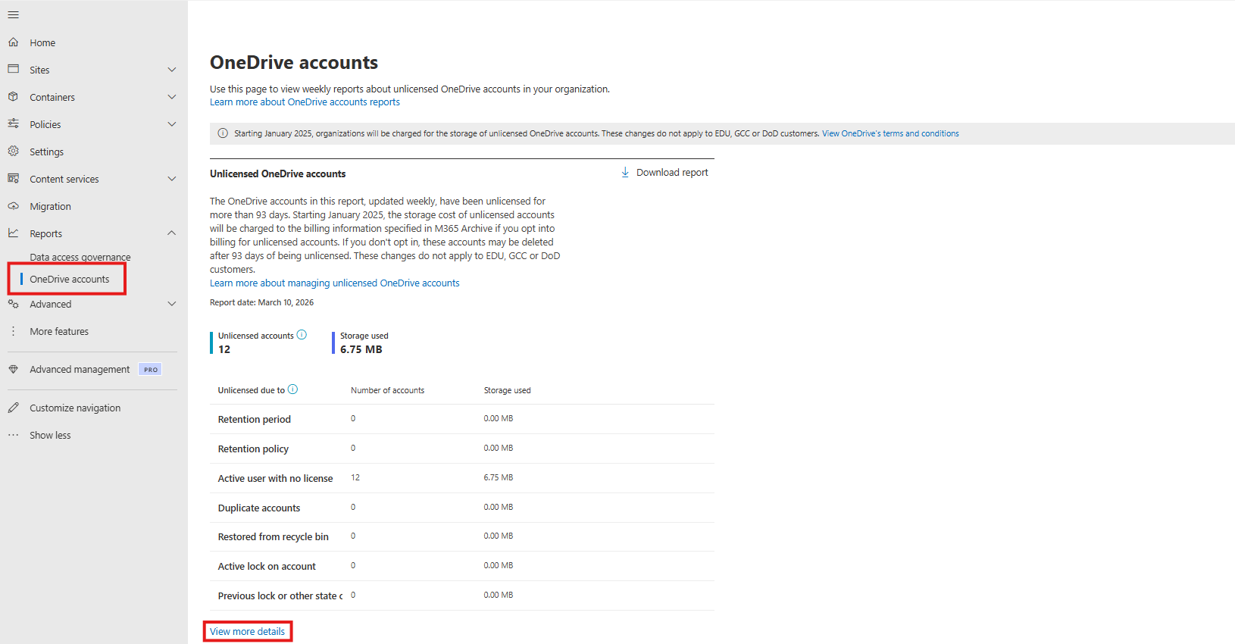Select the Retention policy row label
Viewport: 1235px width, 644px height.
[253, 449]
